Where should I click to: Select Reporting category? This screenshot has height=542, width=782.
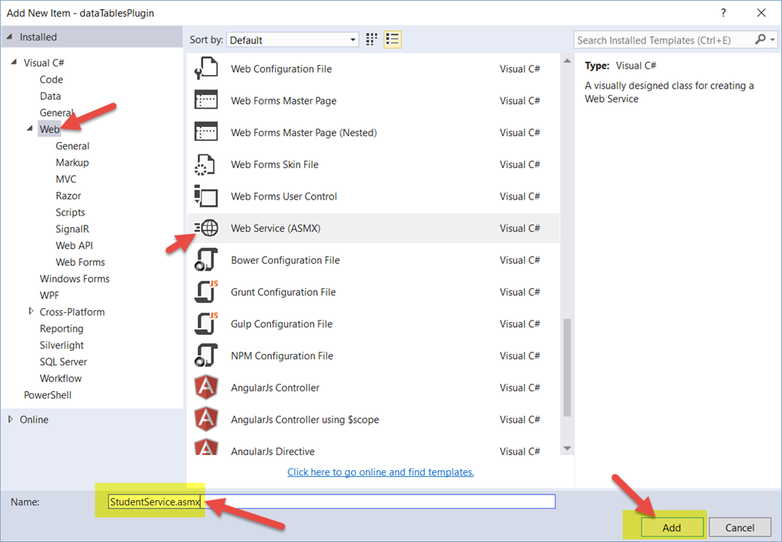[62, 329]
